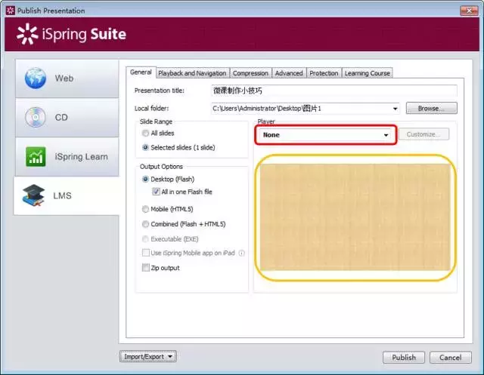Select Desktop (Flash) output option

pyautogui.click(x=145, y=179)
